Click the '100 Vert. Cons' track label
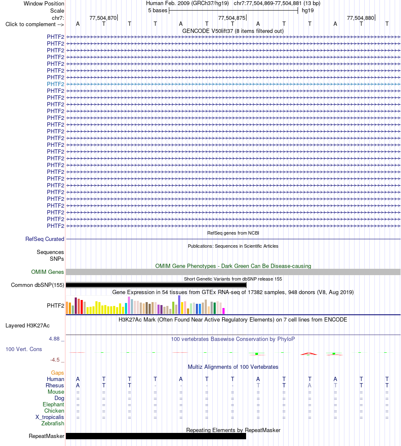The image size is (401, 446). tap(24, 349)
